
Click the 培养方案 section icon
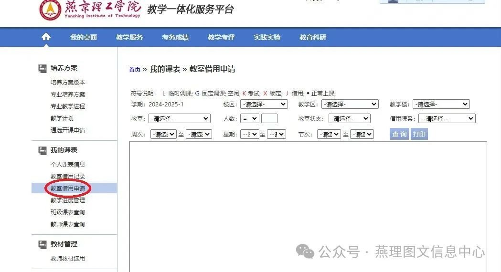43,68
